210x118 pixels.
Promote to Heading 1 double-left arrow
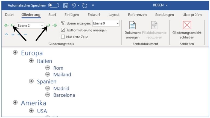7,25
